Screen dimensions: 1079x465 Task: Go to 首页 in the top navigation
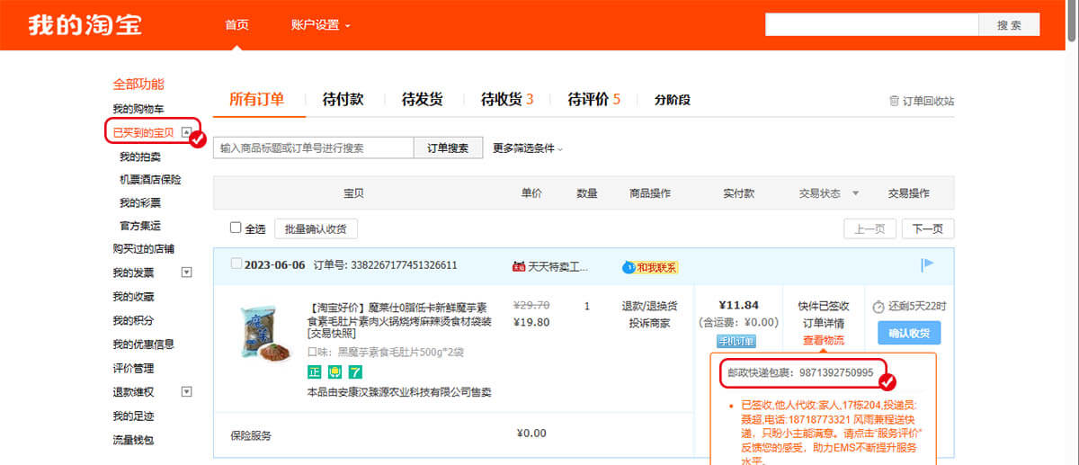237,25
